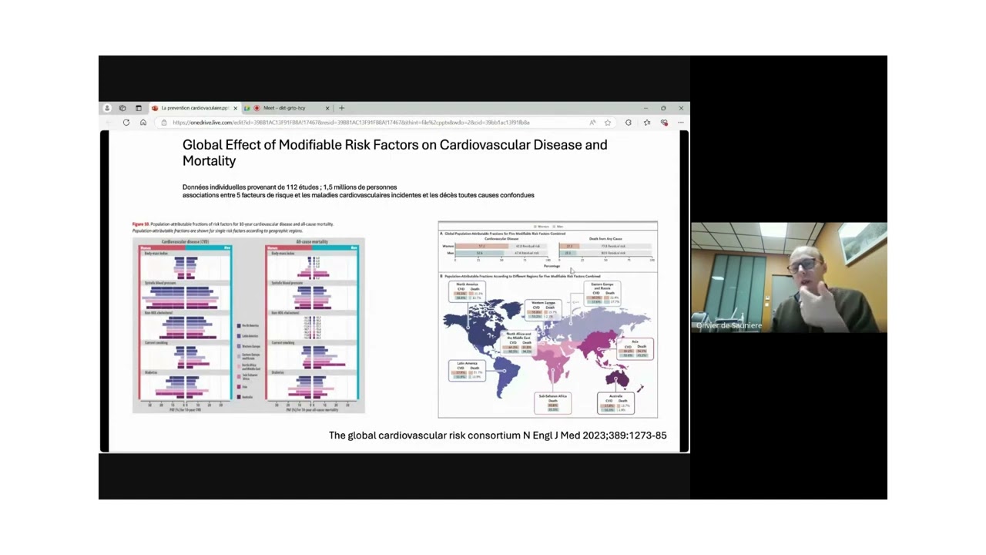Close the Meet tab
986x555 pixels.
327,108
